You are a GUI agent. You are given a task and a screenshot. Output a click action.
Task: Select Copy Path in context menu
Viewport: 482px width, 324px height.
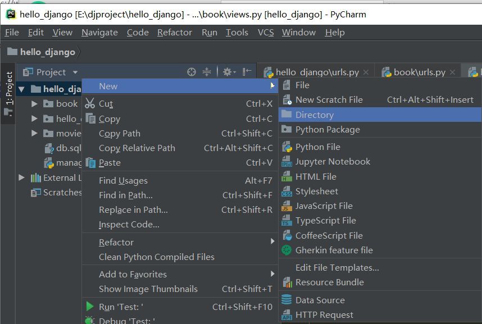[x=180, y=134]
